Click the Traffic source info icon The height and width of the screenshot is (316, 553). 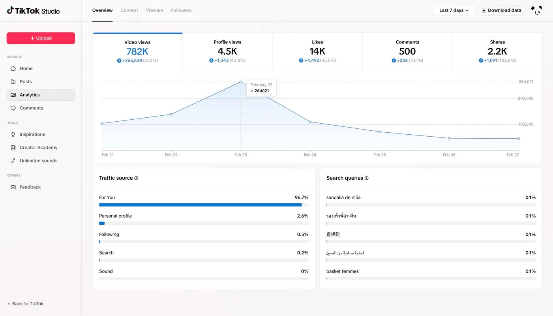coord(136,178)
